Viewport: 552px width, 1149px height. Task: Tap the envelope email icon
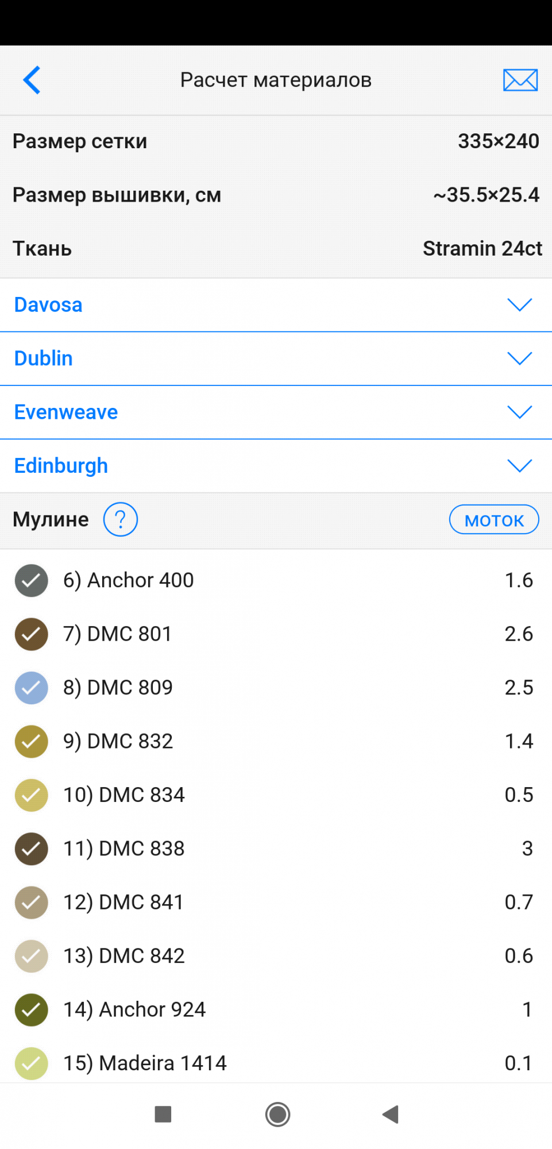pos(520,80)
